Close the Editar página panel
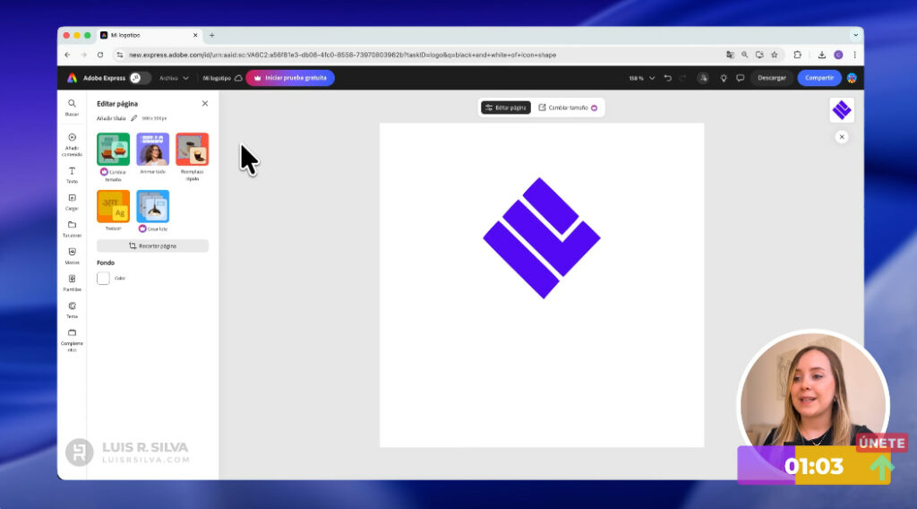 point(205,104)
